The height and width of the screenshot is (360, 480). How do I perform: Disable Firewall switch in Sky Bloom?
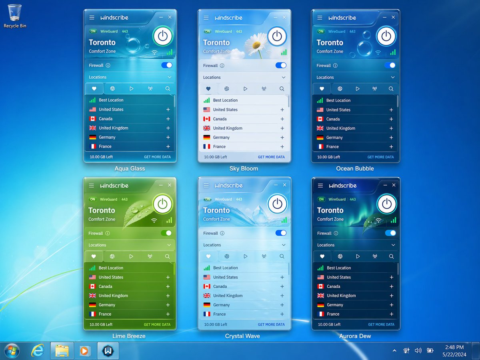[281, 65]
